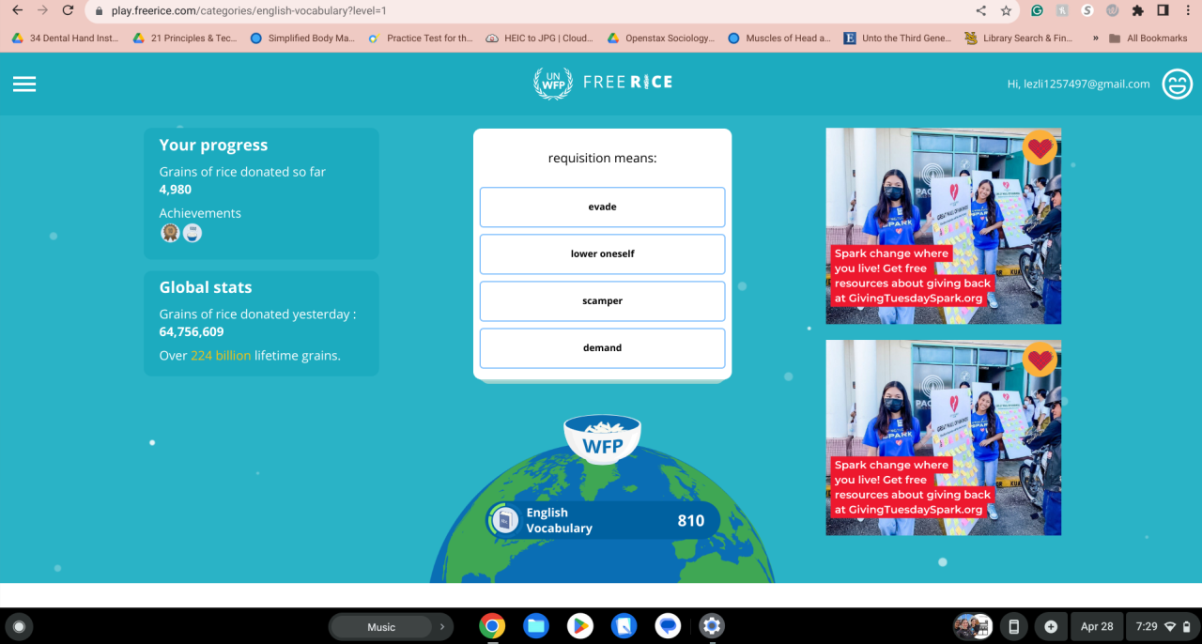The width and height of the screenshot is (1202, 644).
Task: Open the smiley profile avatar menu
Action: pyautogui.click(x=1177, y=84)
